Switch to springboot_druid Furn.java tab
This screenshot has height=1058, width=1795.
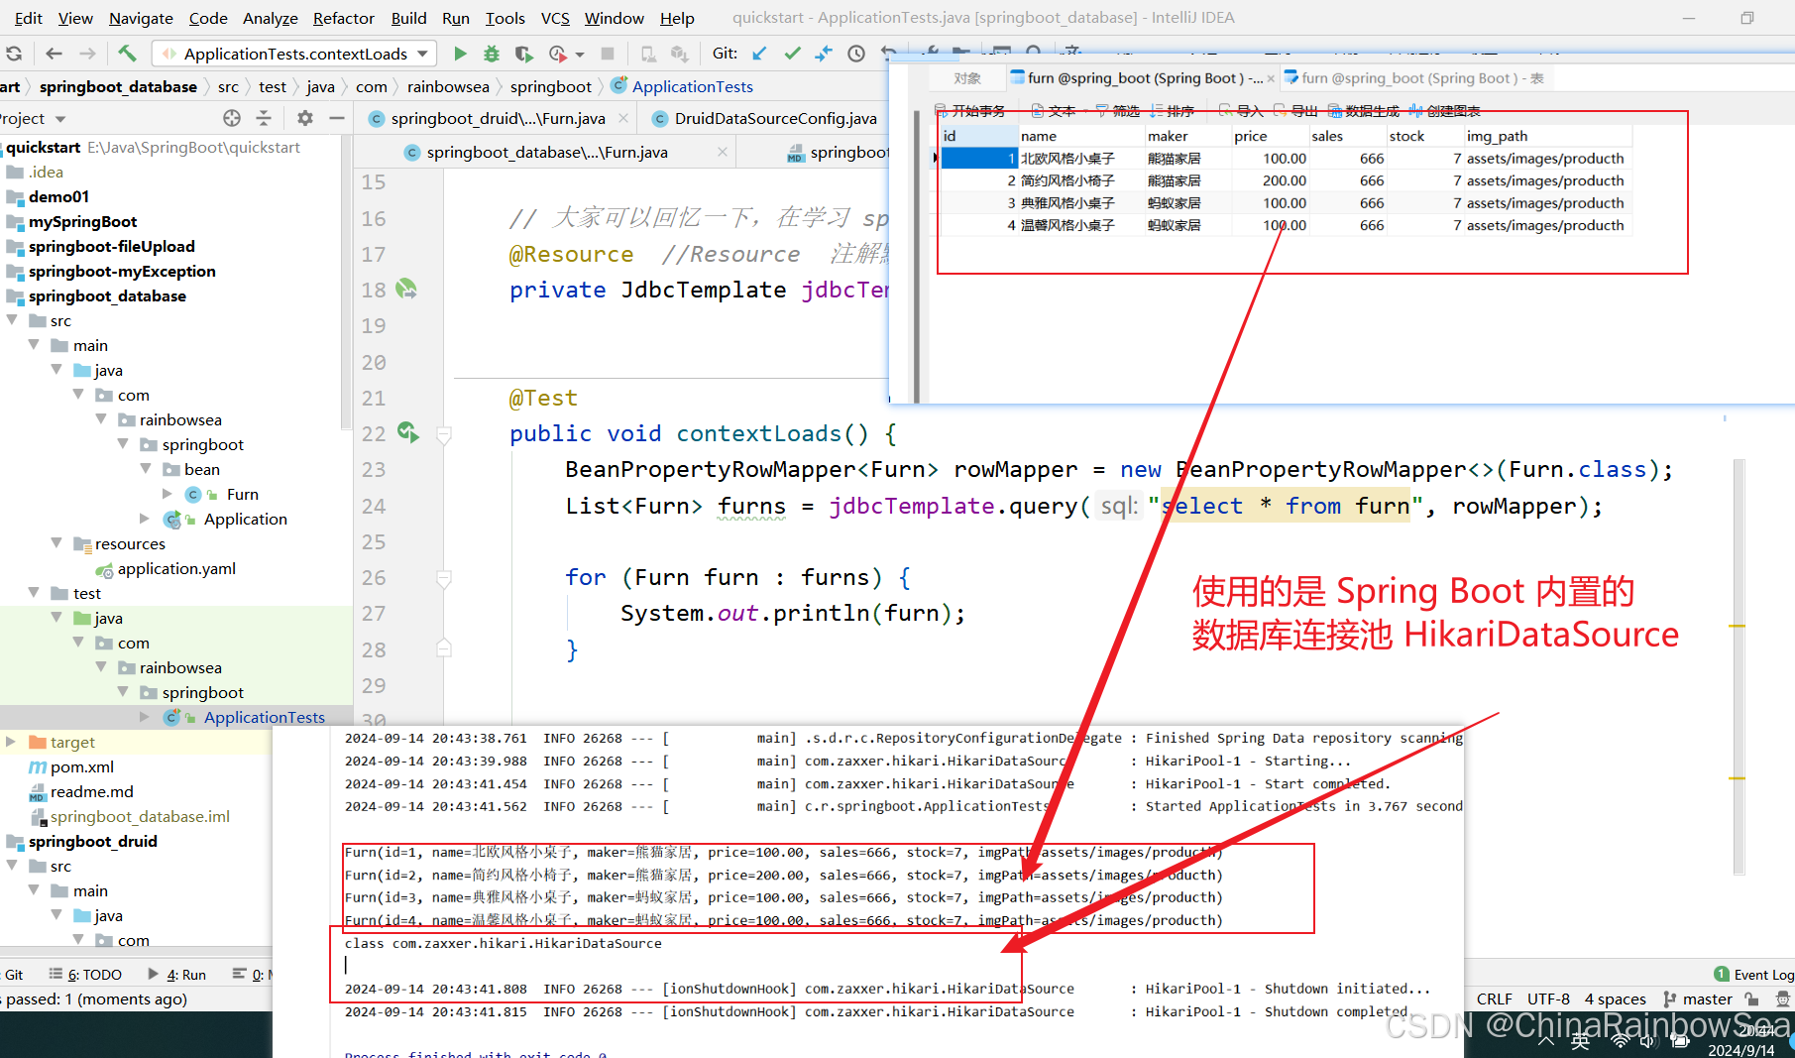497,118
